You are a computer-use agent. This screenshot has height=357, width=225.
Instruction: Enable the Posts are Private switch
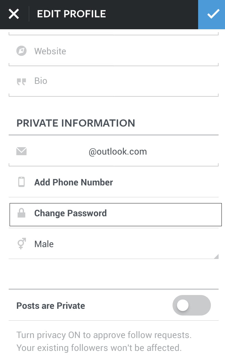[x=191, y=305]
